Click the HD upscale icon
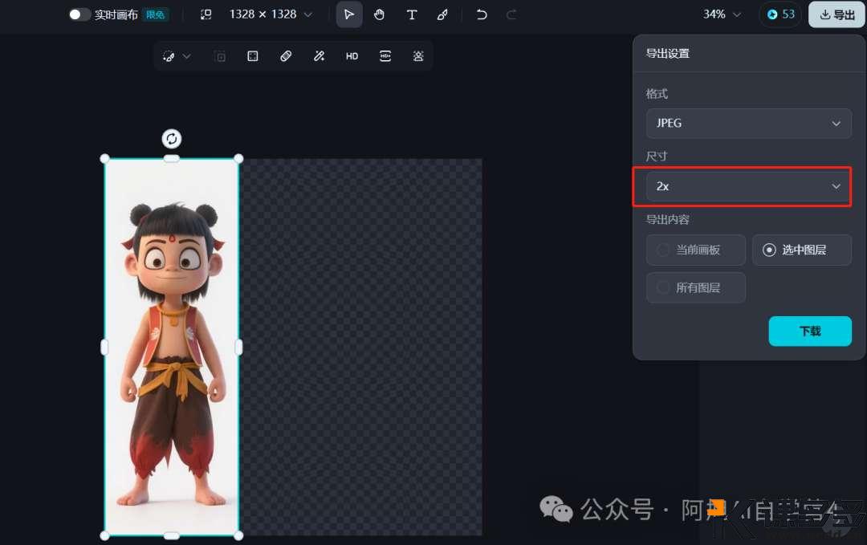This screenshot has height=545, width=867. coord(352,56)
